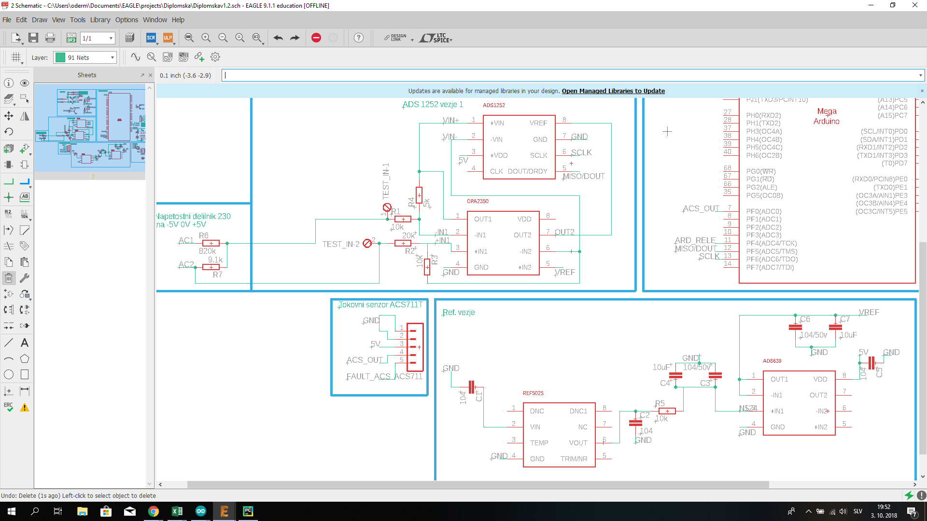Select the Move tool
The height and width of the screenshot is (521, 927).
point(9,116)
